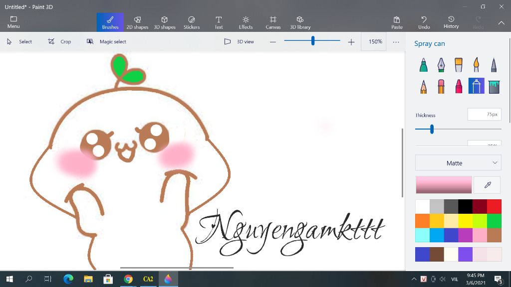511x287 pixels.
Task: Activate the Crop tool
Action: click(59, 42)
